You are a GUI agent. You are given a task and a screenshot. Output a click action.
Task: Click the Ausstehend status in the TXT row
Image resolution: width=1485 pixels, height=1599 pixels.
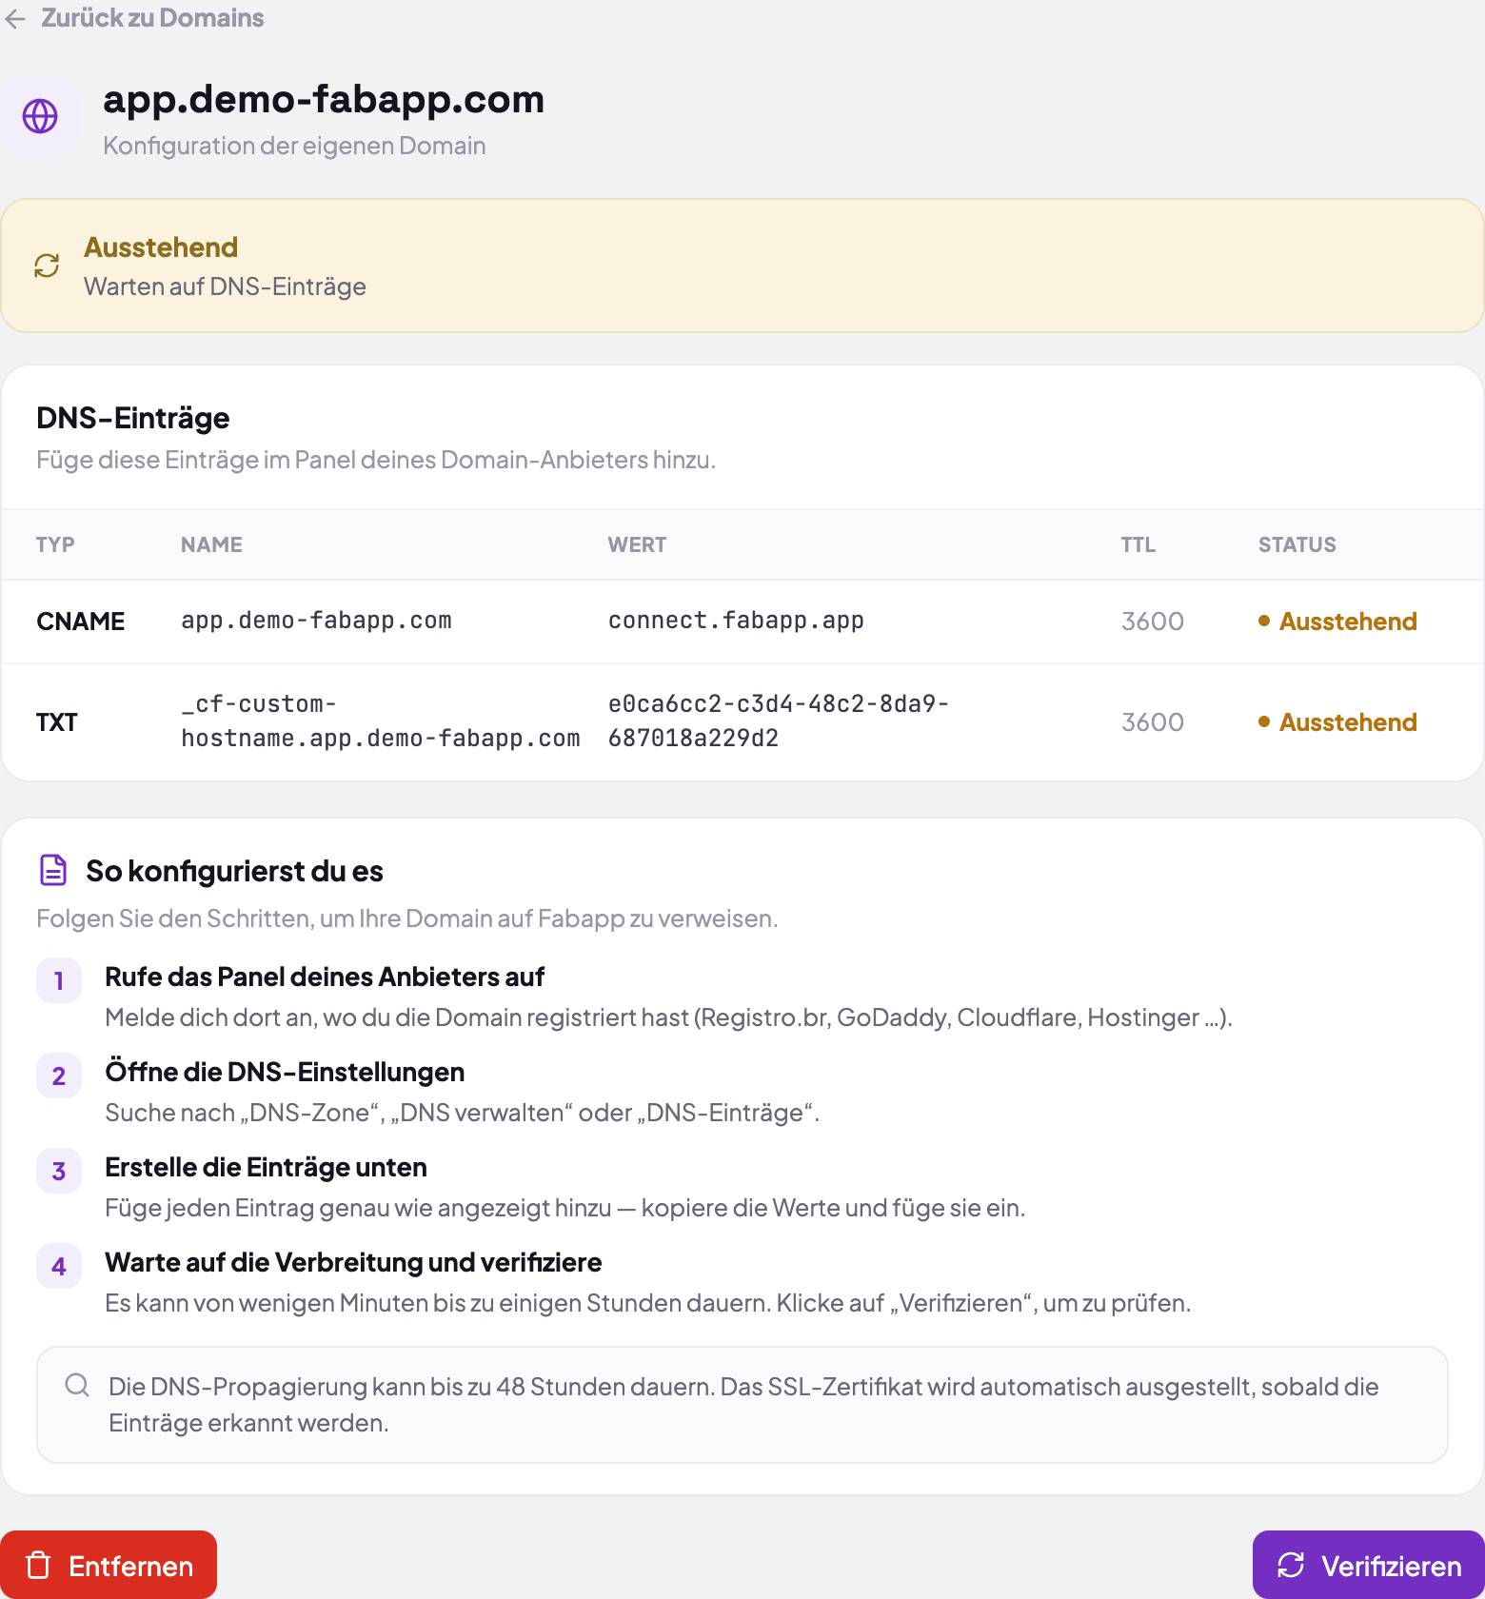pos(1337,722)
